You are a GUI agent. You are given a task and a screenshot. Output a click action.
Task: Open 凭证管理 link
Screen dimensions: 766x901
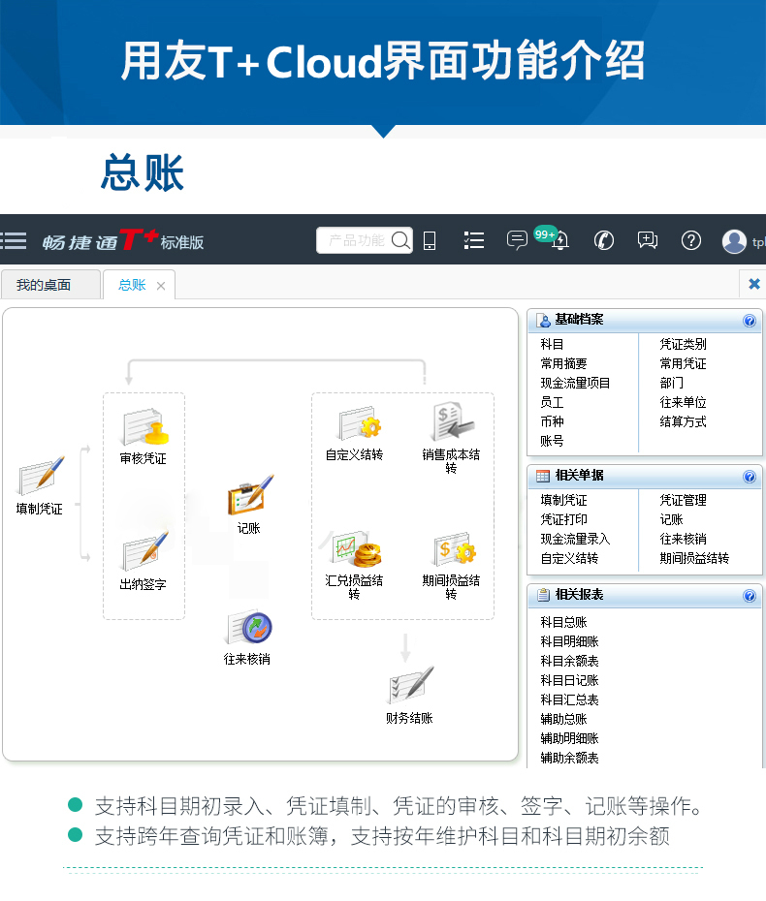click(683, 500)
